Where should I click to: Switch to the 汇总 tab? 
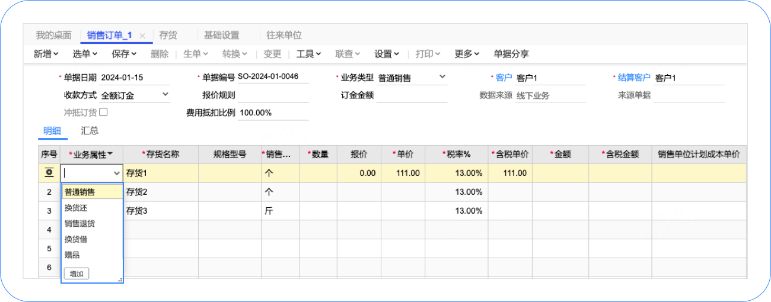click(90, 130)
